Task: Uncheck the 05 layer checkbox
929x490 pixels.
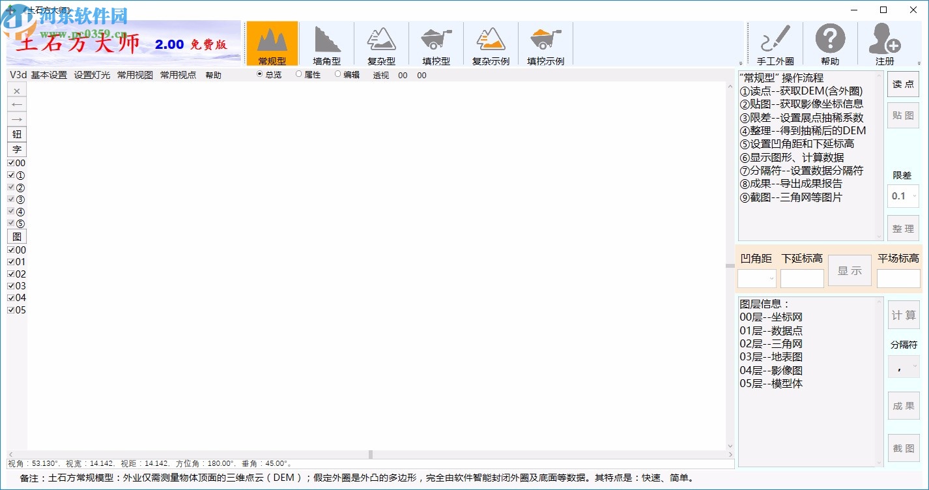Action: pos(10,311)
